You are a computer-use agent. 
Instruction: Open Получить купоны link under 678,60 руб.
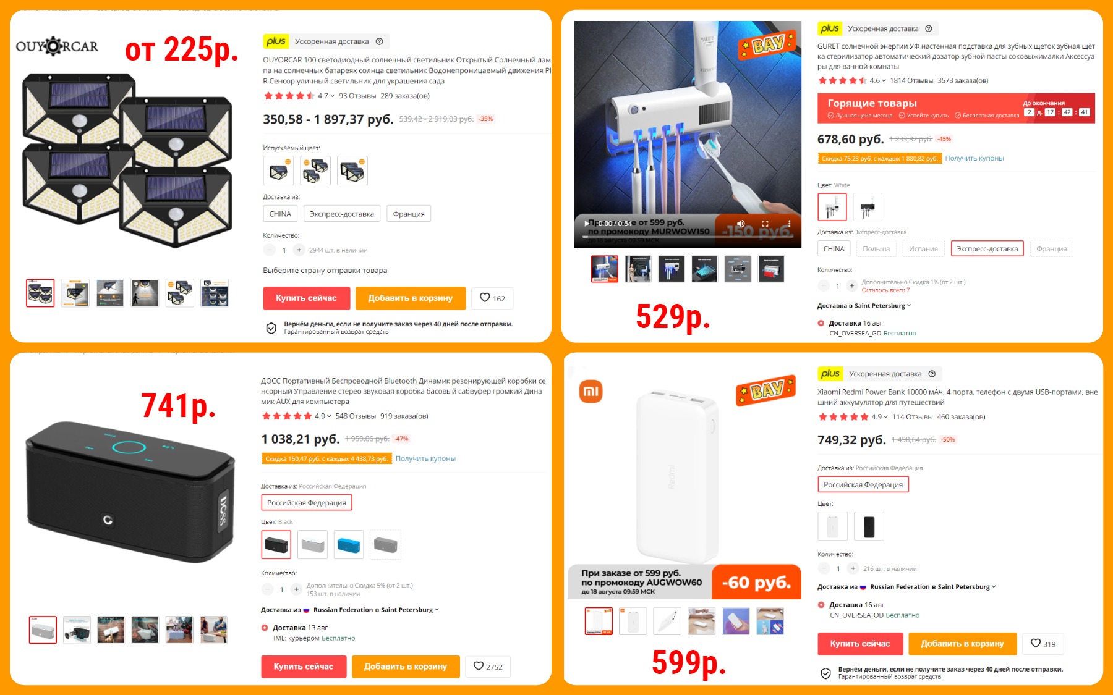[x=974, y=158]
